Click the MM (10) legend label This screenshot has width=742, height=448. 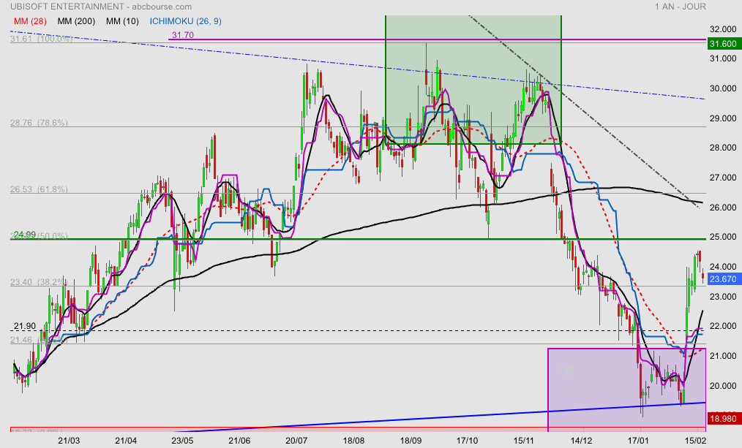(x=122, y=21)
